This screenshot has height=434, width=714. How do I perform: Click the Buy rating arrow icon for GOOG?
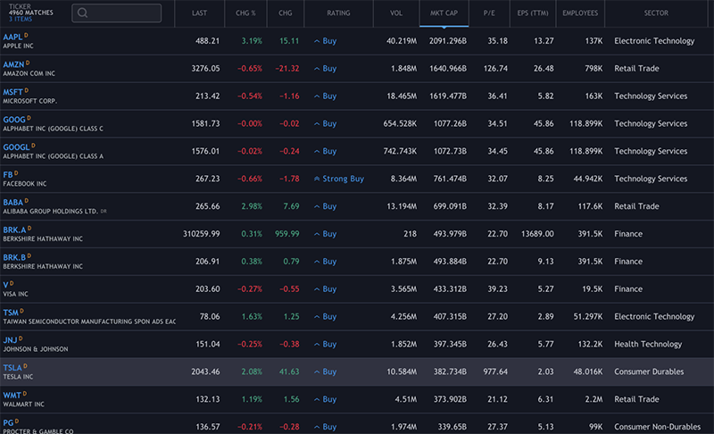coord(317,124)
